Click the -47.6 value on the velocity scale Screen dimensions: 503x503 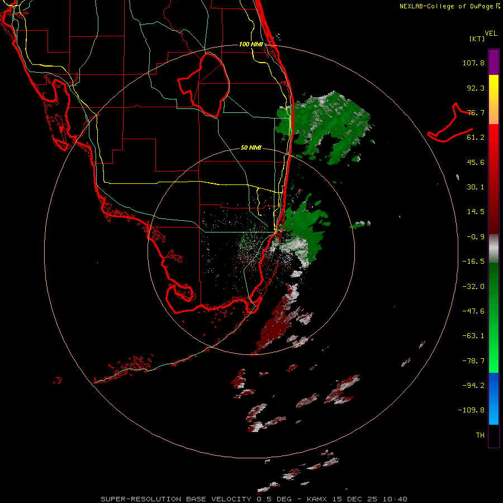473,311
